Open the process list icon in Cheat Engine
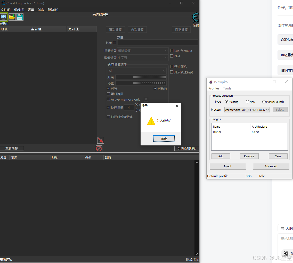Screen dimensions: 293x263 click(4, 17)
